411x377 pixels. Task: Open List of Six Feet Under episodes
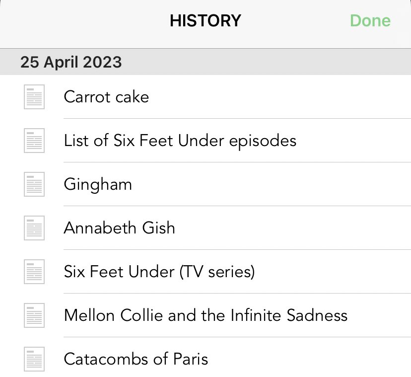point(180,141)
